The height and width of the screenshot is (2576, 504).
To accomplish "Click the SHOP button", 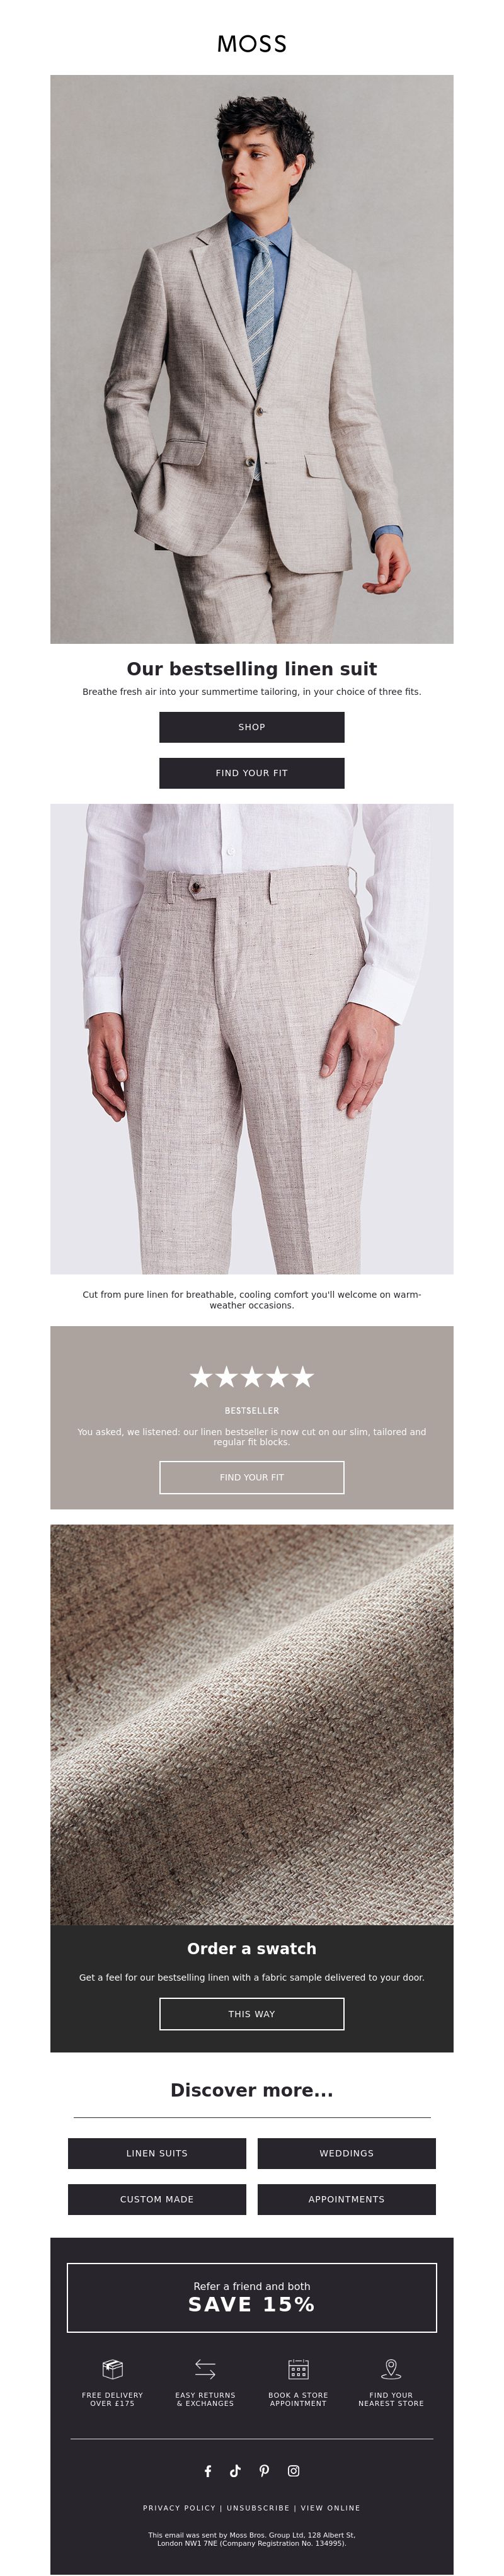I will [252, 727].
